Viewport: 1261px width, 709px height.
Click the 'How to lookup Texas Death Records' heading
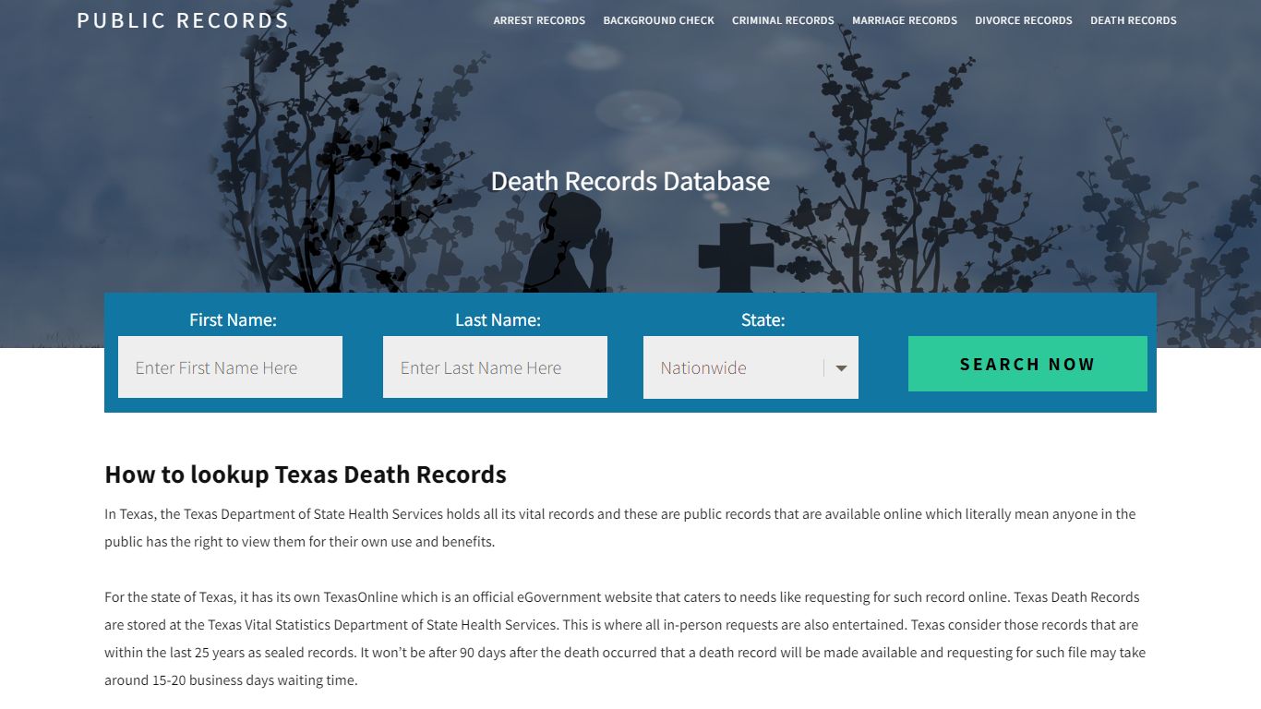[x=306, y=475]
